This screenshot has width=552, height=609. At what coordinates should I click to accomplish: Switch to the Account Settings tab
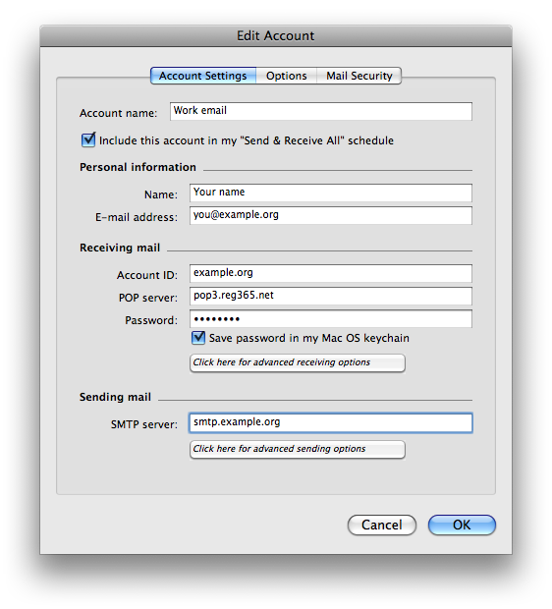203,76
